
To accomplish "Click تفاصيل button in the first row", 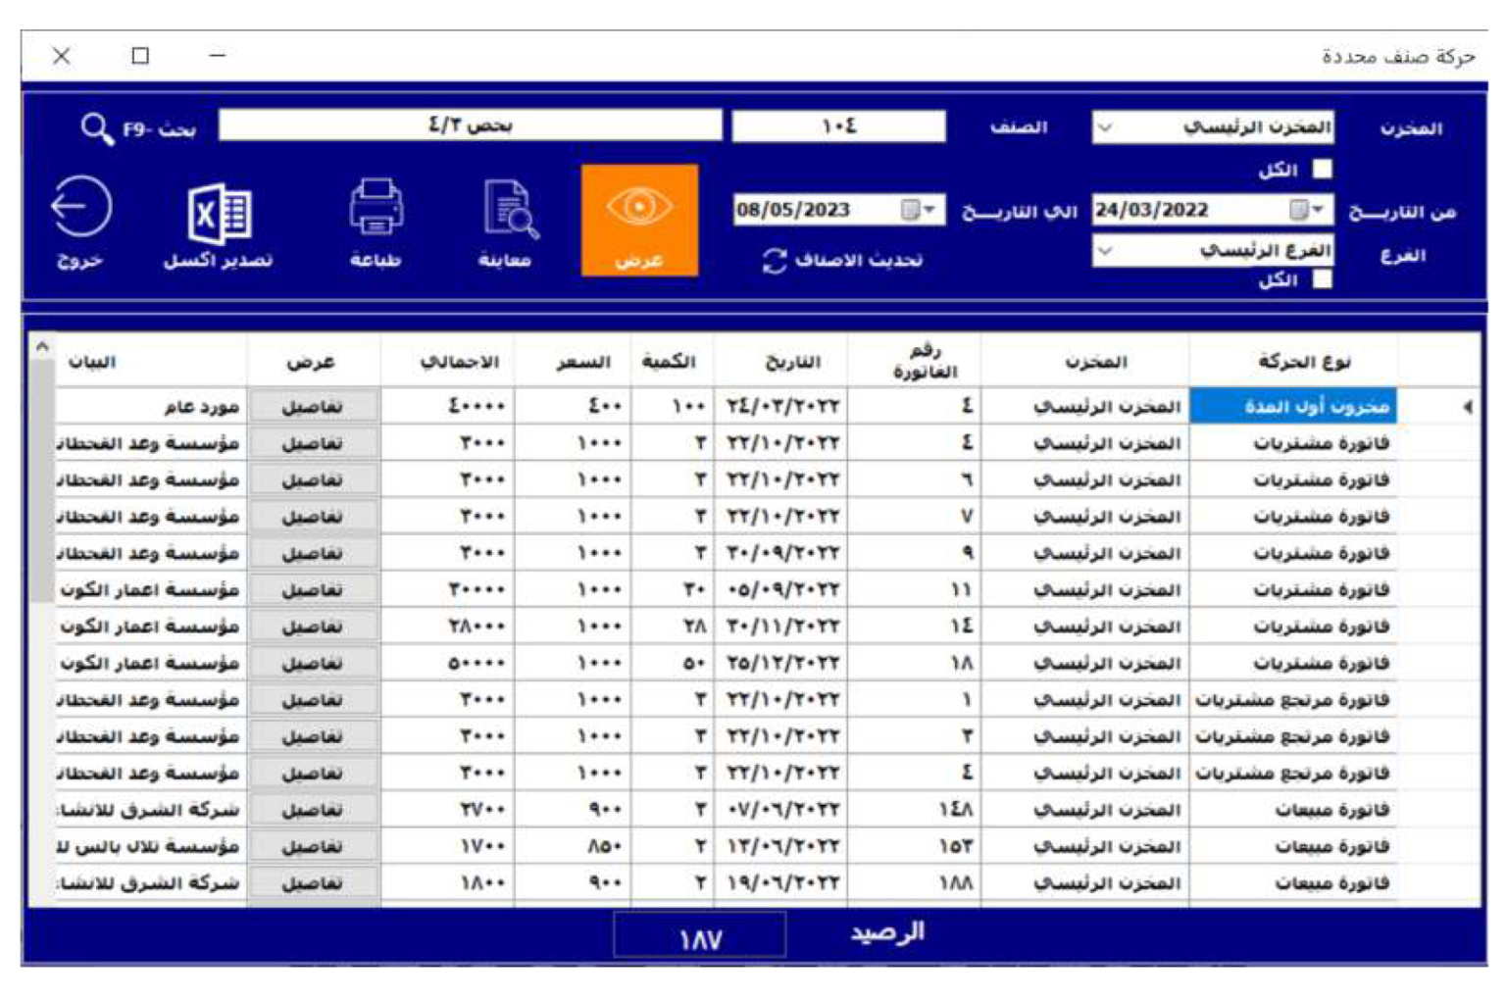I will [313, 407].
